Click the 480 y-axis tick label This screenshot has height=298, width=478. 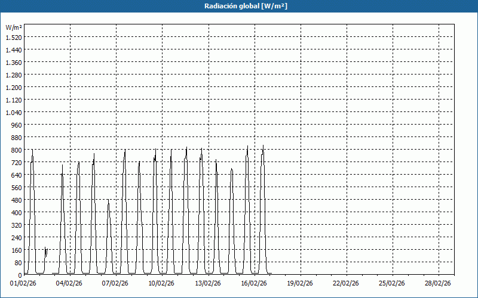point(16,200)
